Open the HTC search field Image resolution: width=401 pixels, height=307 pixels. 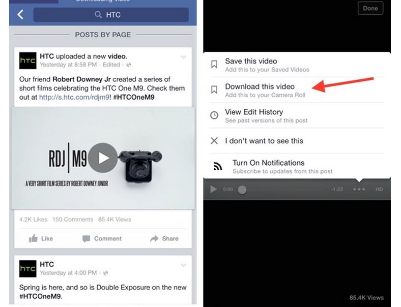click(x=111, y=15)
